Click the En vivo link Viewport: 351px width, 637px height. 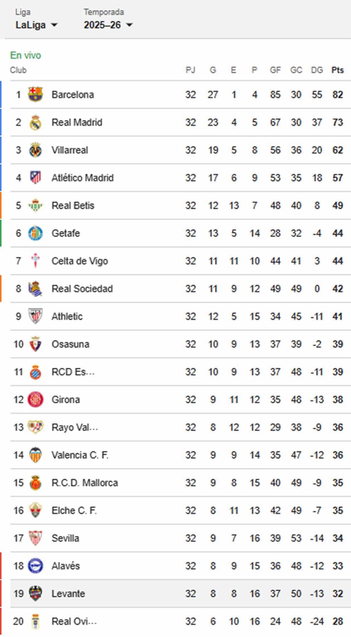coord(25,55)
